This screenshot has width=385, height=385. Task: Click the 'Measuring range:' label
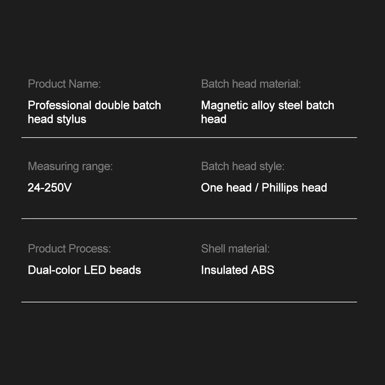(70, 166)
